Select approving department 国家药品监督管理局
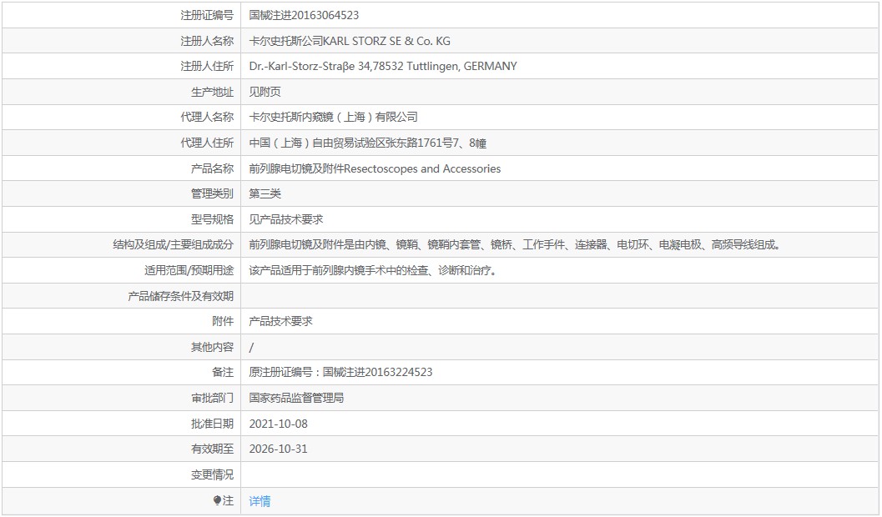This screenshot has width=882, height=517. [296, 398]
